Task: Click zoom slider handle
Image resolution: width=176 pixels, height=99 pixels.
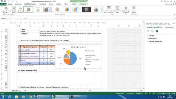Action: click(163, 94)
